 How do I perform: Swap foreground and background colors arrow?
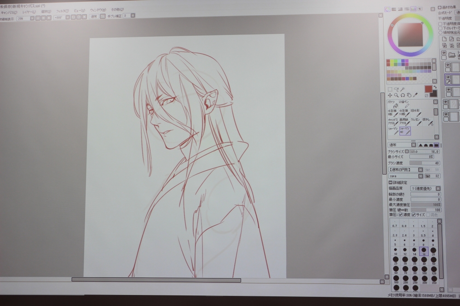click(435, 87)
